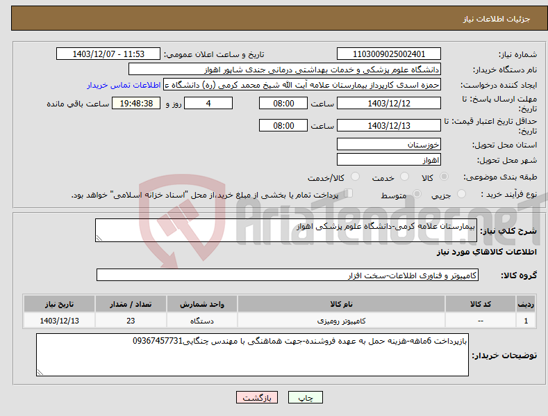Click the announcement date field 1403/12/07 - 11:53
Viewport: 548px width, 416px height.
point(108,54)
